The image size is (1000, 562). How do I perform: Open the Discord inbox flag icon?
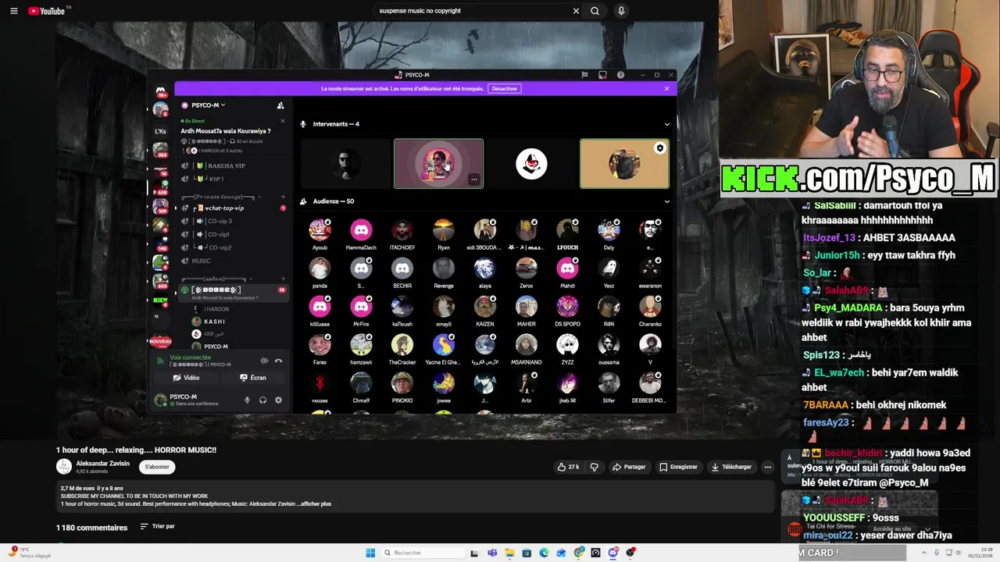click(584, 75)
